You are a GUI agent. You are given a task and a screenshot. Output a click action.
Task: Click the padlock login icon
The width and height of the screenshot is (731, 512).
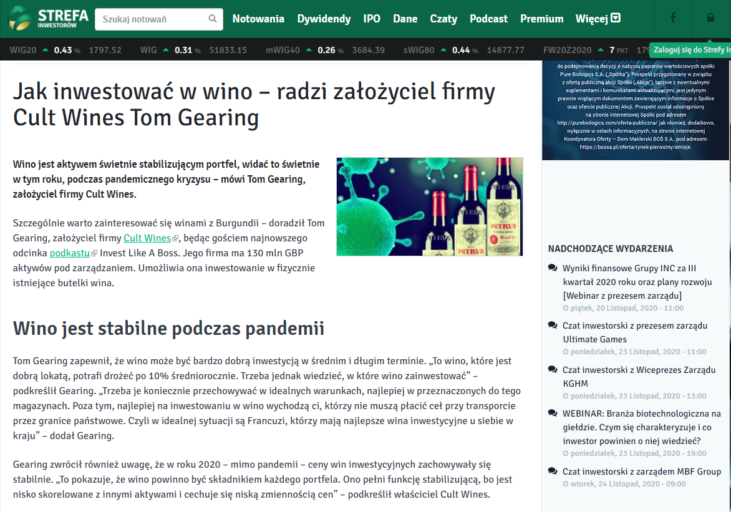point(710,17)
